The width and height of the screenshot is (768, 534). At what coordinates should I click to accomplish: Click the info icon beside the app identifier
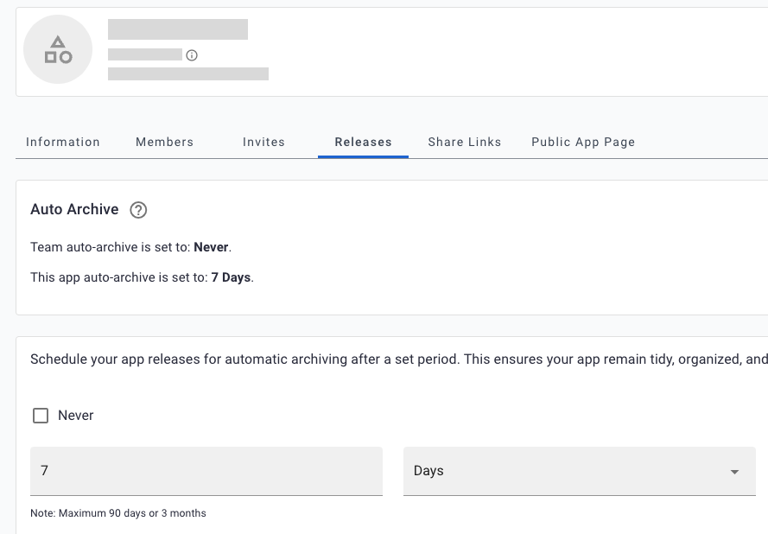(x=192, y=55)
